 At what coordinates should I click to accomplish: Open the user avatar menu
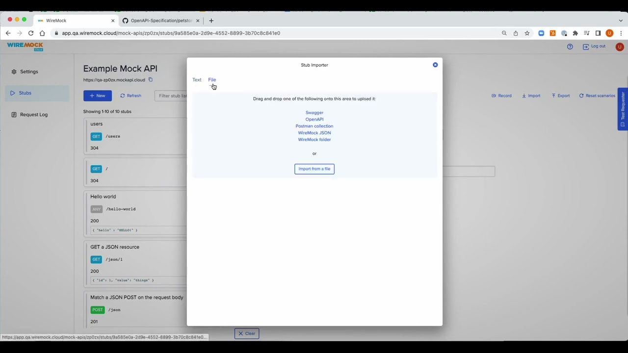pyautogui.click(x=620, y=47)
